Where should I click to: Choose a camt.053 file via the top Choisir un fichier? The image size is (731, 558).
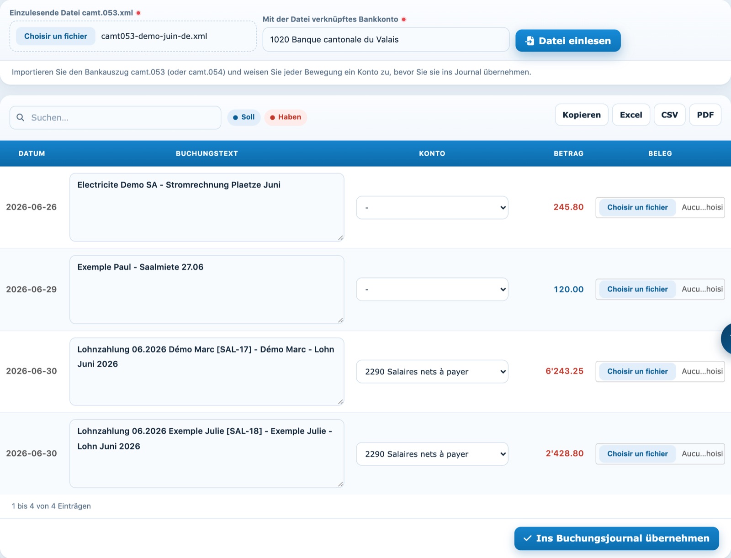point(56,36)
